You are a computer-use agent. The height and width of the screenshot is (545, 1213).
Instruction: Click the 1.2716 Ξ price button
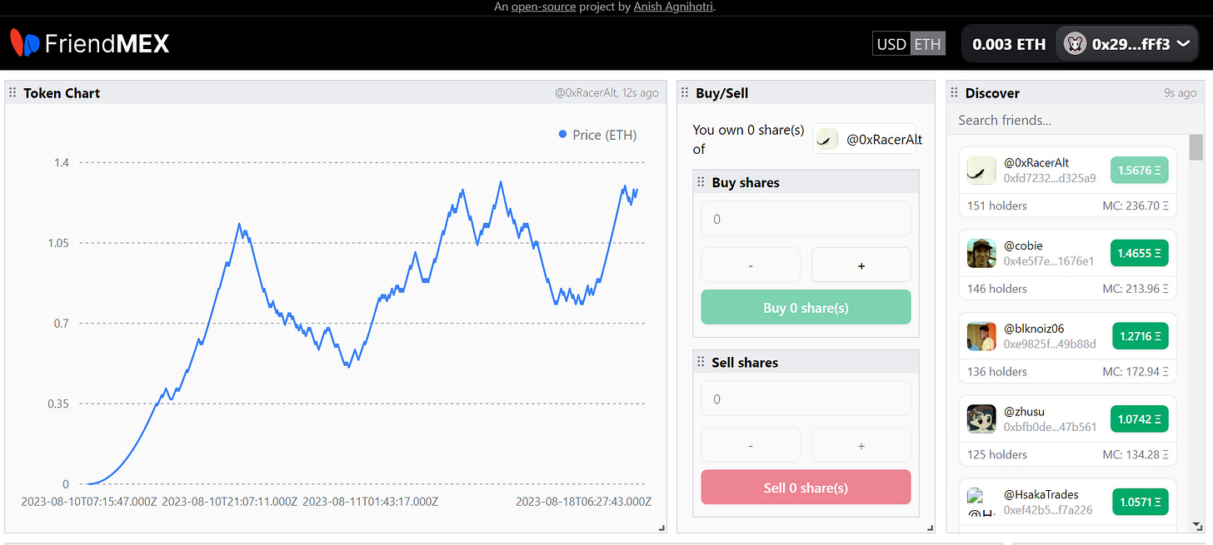click(x=1140, y=336)
